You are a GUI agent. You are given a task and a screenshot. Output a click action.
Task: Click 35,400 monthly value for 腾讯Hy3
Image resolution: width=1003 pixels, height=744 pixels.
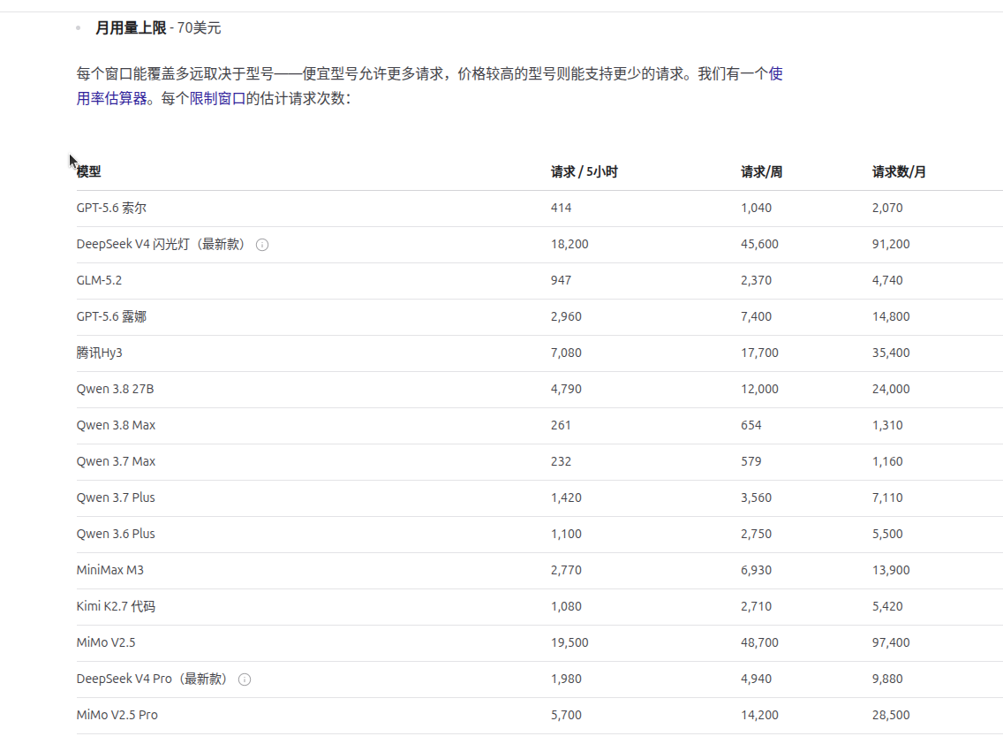[891, 353]
